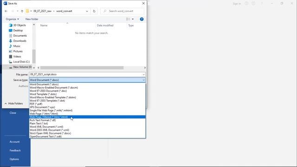Click the change view icon

[128, 19]
